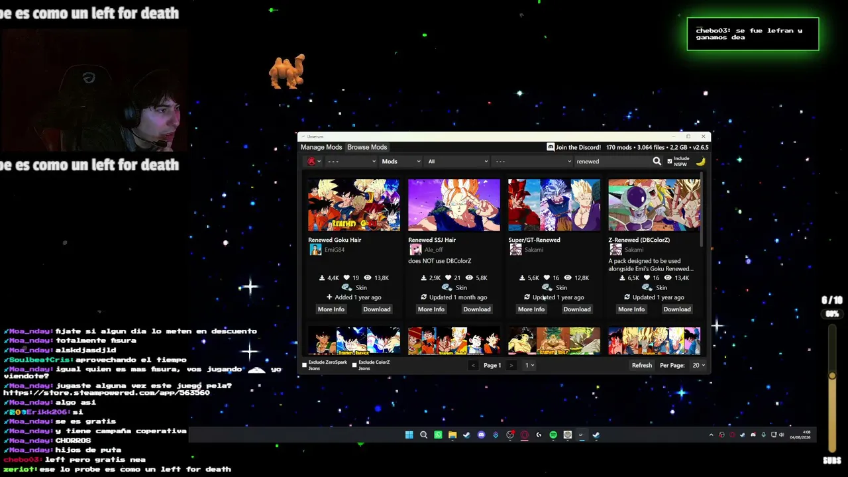
Task: Expand the first '- - -' dropdown next to game icon
Action: (x=350, y=161)
